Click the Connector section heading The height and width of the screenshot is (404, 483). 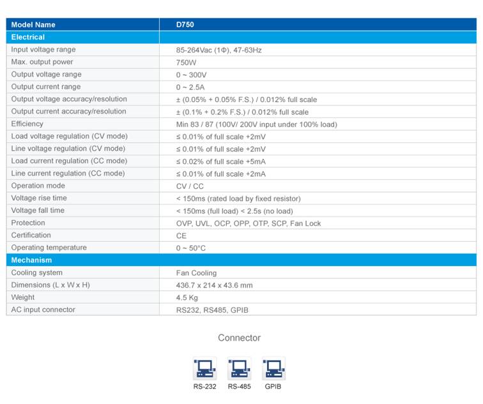click(x=239, y=338)
